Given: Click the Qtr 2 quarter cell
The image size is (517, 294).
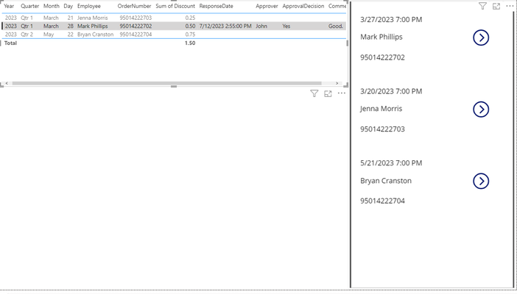Looking at the screenshot, I should [27, 35].
